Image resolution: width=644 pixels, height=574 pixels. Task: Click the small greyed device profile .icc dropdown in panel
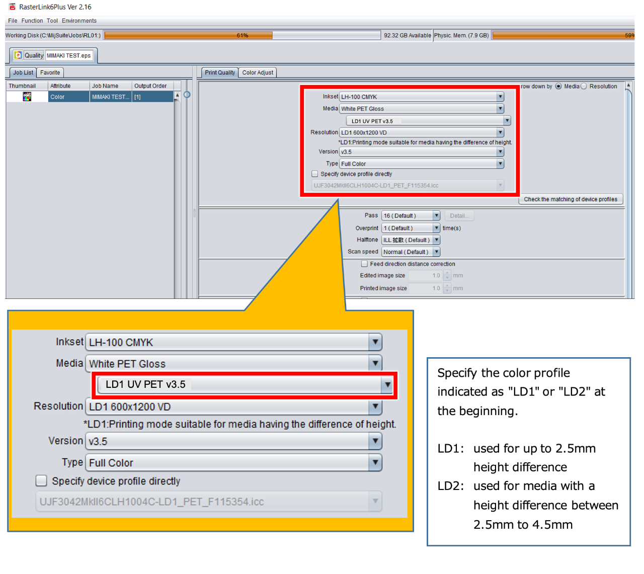click(408, 185)
